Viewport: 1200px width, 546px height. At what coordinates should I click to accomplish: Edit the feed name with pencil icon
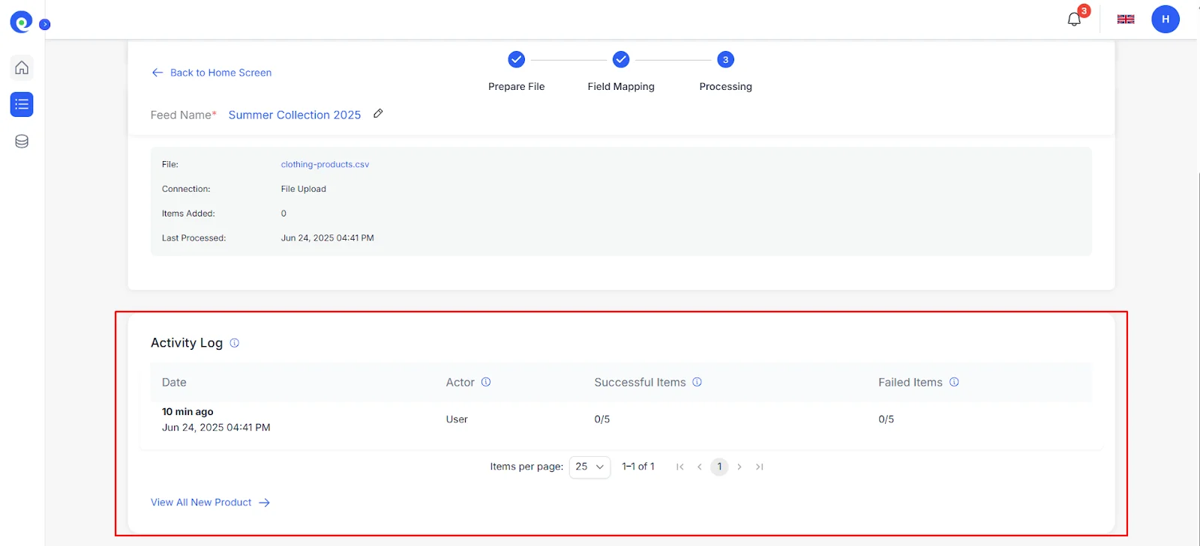[x=378, y=114]
